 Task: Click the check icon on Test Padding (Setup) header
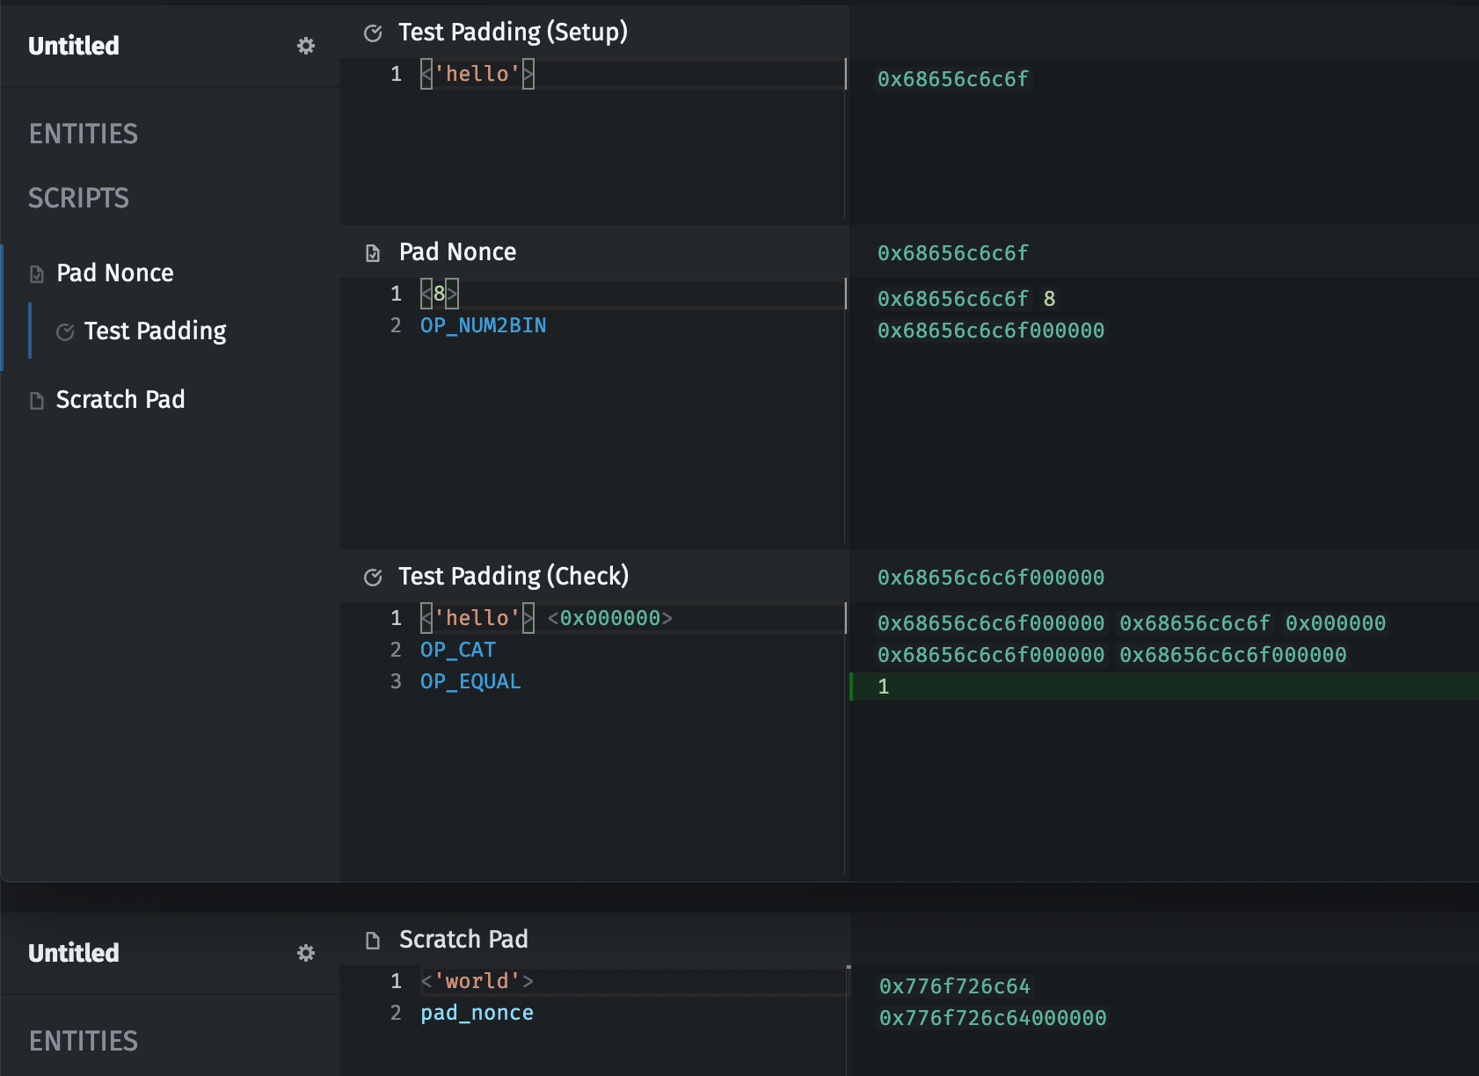(x=373, y=32)
